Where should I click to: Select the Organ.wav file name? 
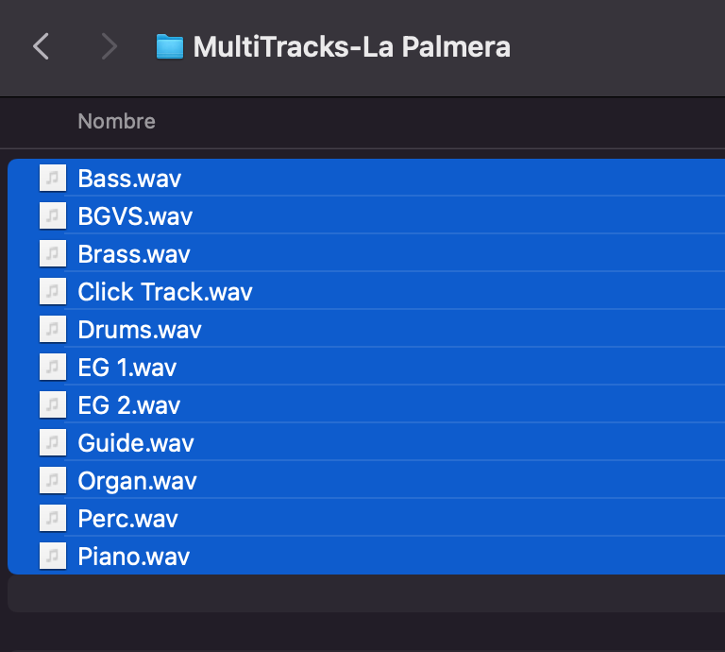pyautogui.click(x=137, y=481)
